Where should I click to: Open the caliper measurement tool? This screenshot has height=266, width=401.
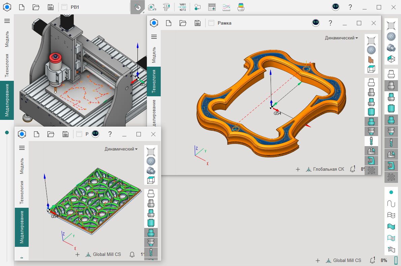(x=166, y=7)
